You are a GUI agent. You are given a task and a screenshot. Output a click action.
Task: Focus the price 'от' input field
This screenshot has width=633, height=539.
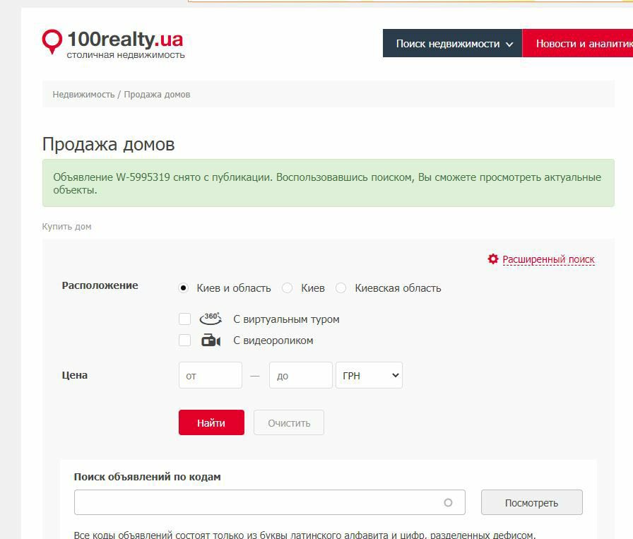pos(211,376)
